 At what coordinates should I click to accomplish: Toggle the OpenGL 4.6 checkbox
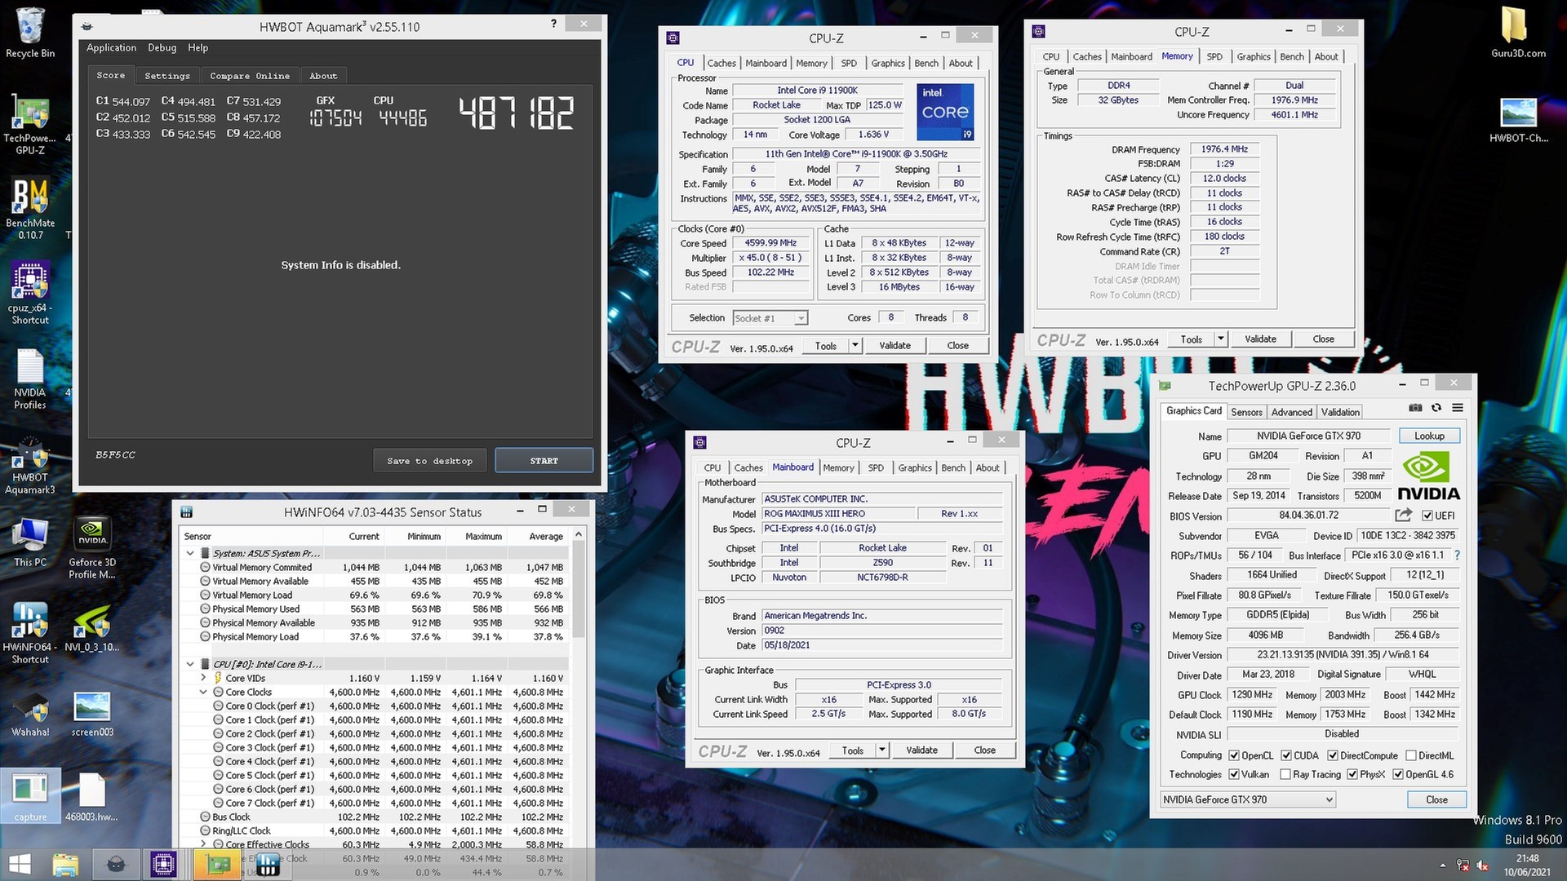pyautogui.click(x=1398, y=774)
